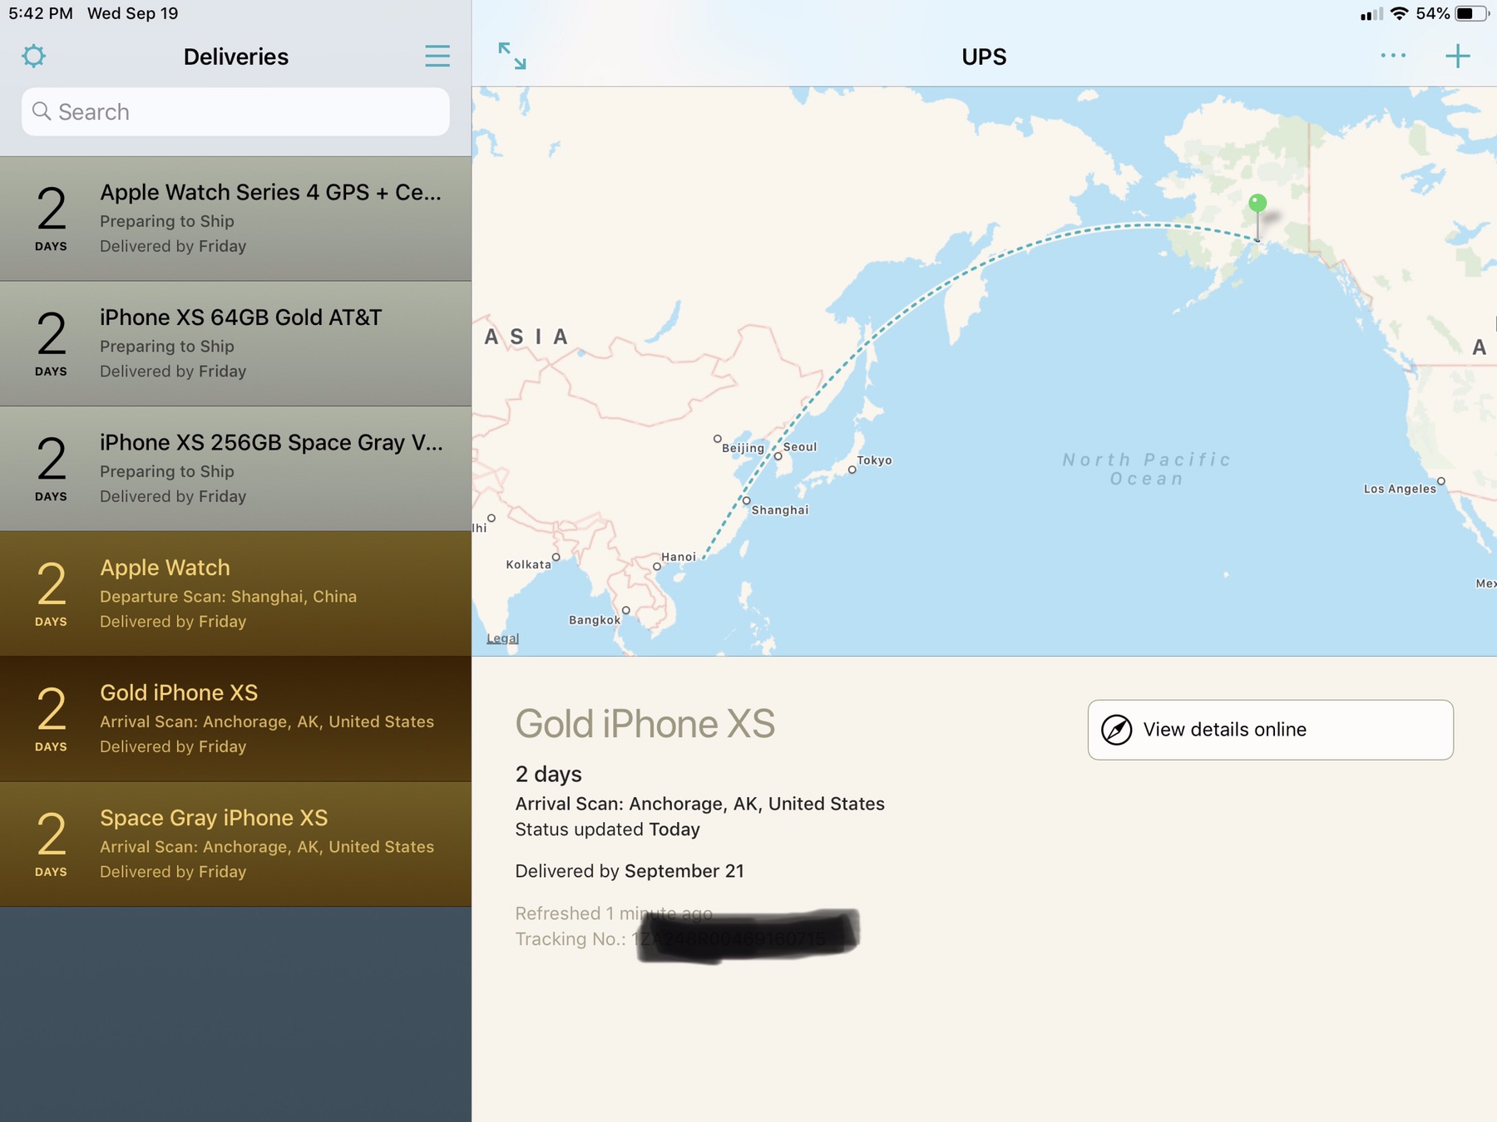Viewport: 1497px width, 1122px height.
Task: Tap the Seoul city label on the map
Action: click(800, 447)
